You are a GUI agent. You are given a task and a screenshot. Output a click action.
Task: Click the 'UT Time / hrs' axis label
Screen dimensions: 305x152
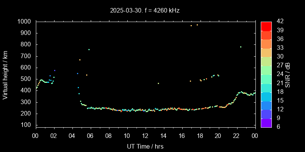[145, 146]
